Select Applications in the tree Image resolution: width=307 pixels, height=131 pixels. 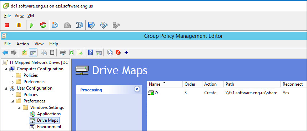click(x=49, y=114)
